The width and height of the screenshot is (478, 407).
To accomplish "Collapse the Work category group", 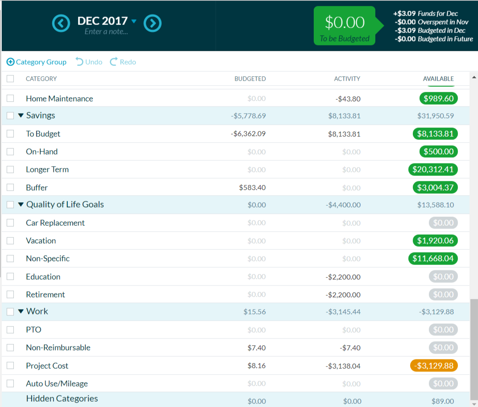I will [x=21, y=311].
